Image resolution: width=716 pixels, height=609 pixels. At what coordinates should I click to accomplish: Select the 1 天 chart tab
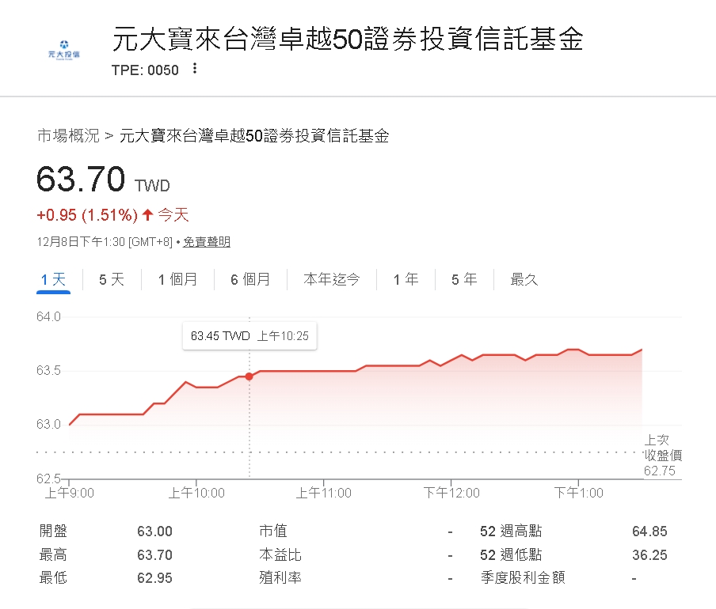(54, 279)
